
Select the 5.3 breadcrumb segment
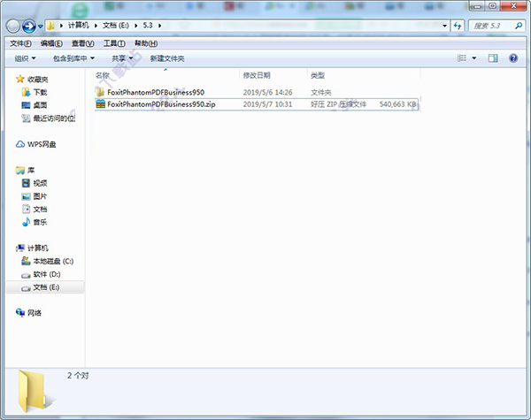click(x=148, y=26)
